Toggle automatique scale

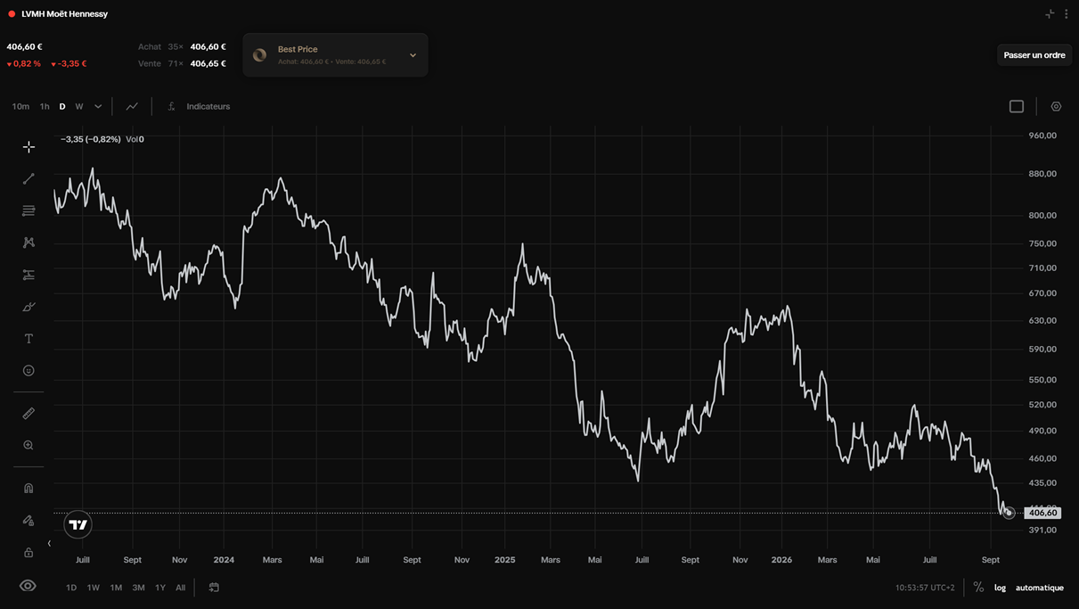(x=1040, y=588)
